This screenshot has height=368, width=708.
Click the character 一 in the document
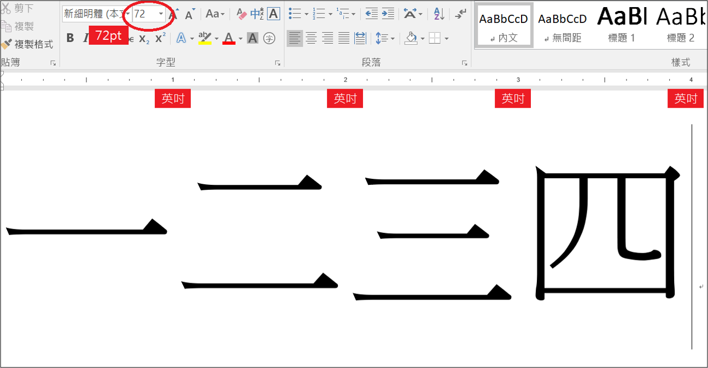pos(86,227)
